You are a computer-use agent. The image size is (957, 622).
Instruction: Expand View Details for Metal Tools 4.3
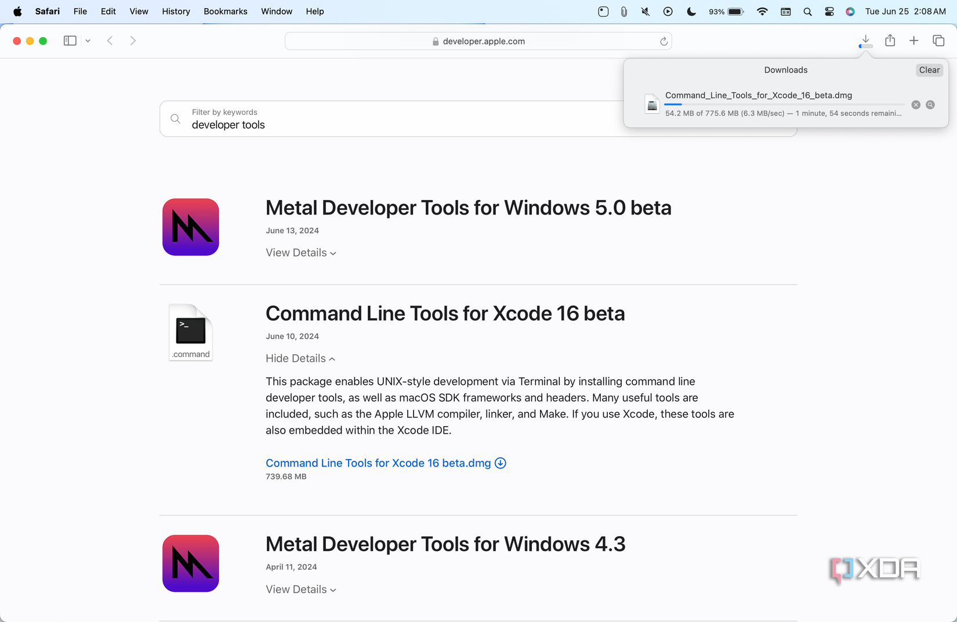click(x=300, y=590)
